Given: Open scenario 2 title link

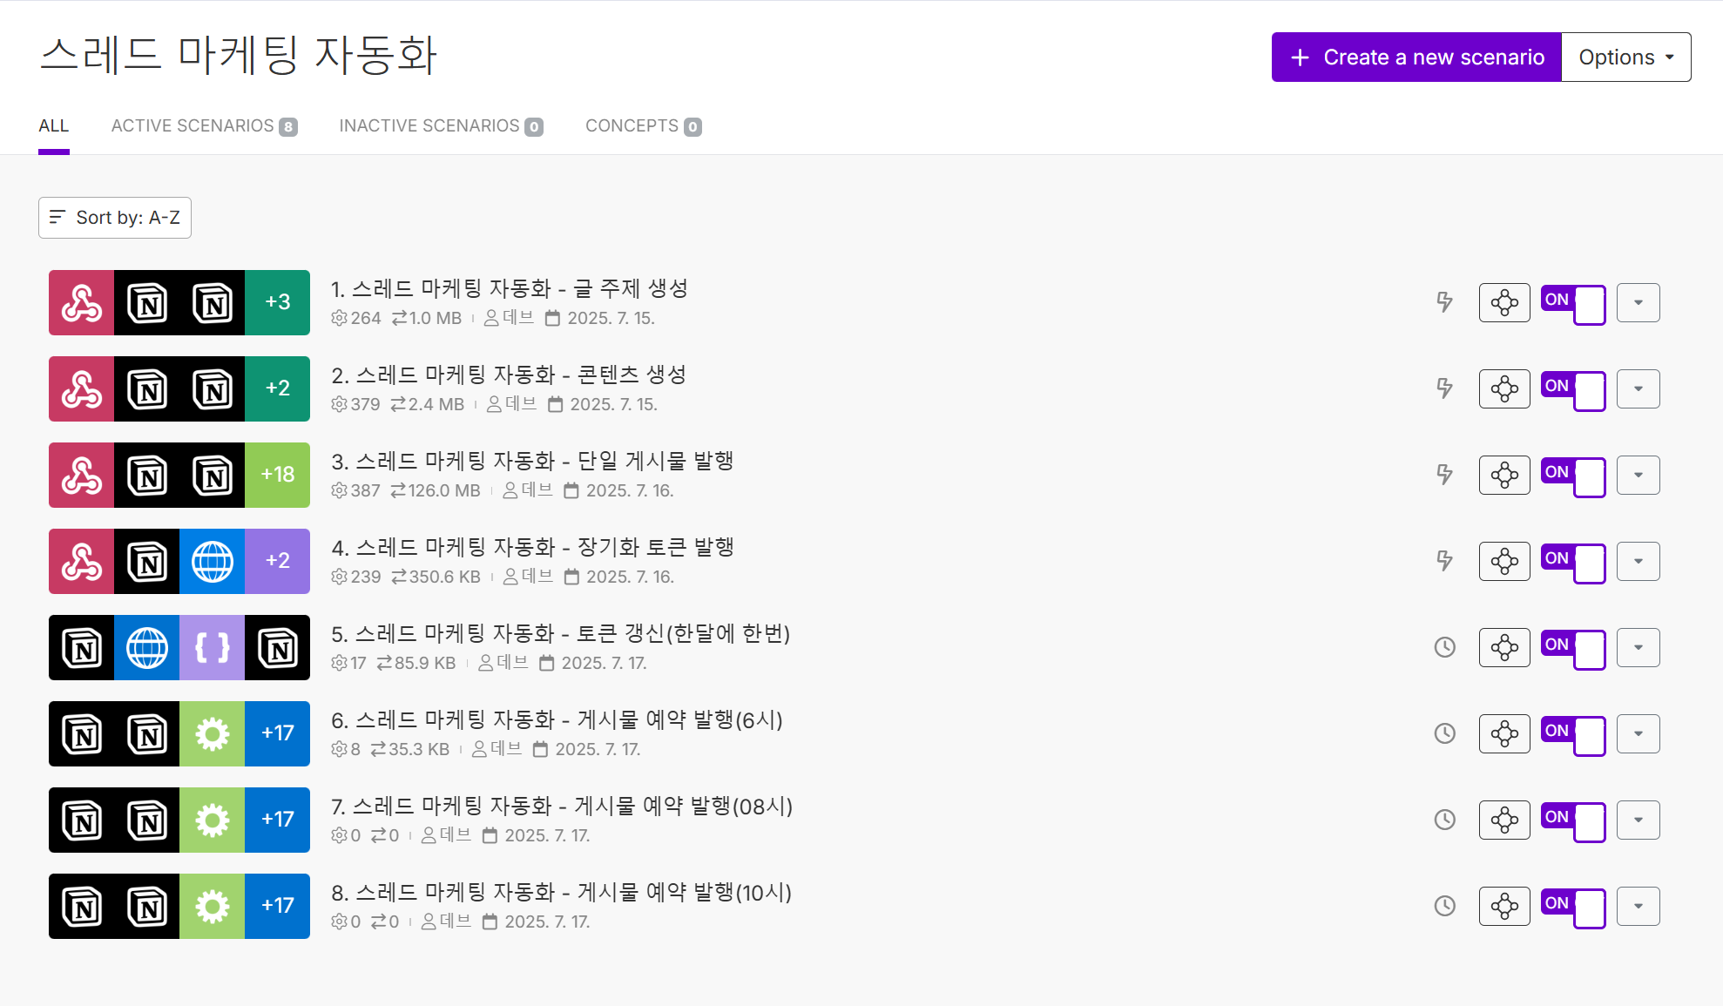Looking at the screenshot, I should [x=509, y=375].
